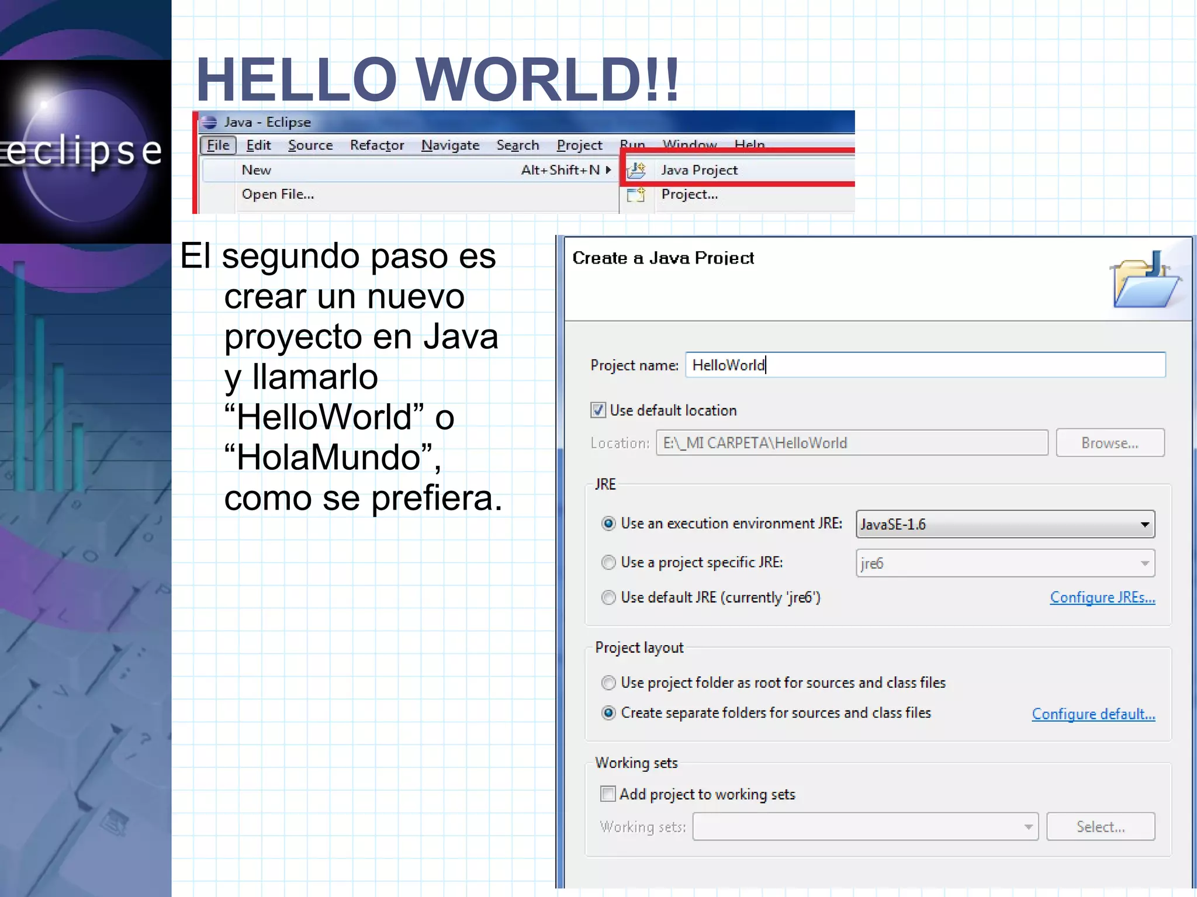Select Use default JRE option

[608, 597]
